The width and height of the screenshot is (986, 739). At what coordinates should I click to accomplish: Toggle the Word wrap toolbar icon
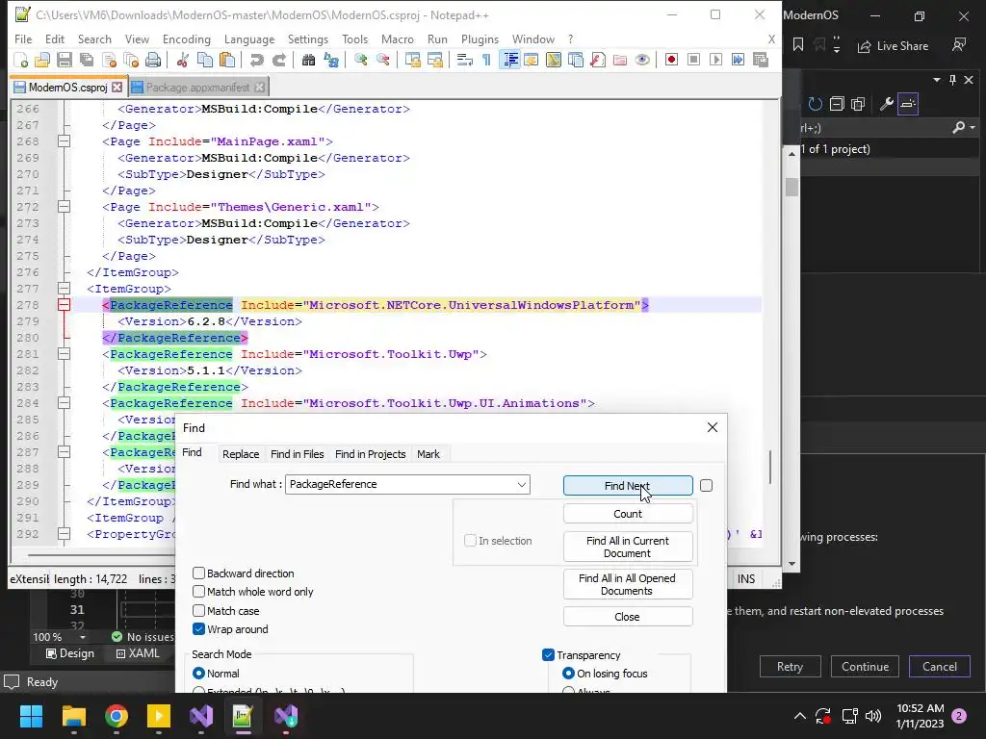point(465,61)
